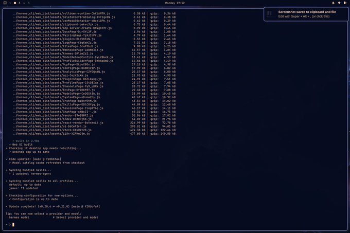Open the activities overview icon in the top bar

(x=5, y=3)
